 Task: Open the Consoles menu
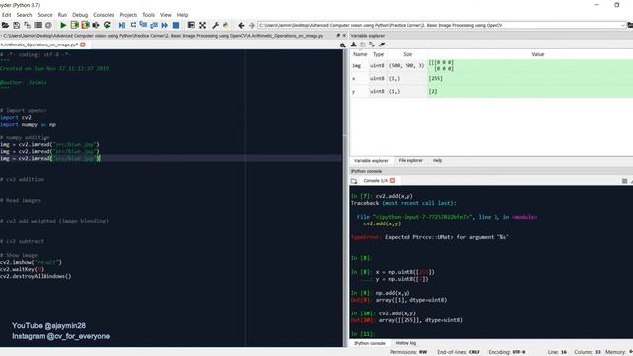click(103, 15)
